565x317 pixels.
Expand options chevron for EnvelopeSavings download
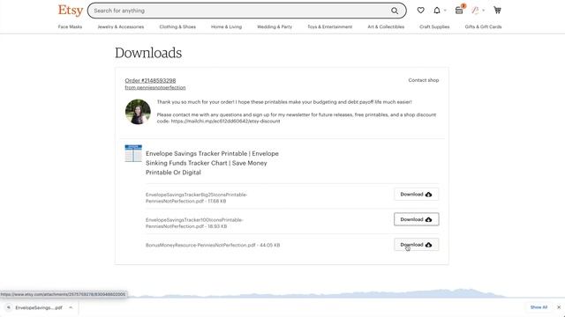(71, 307)
